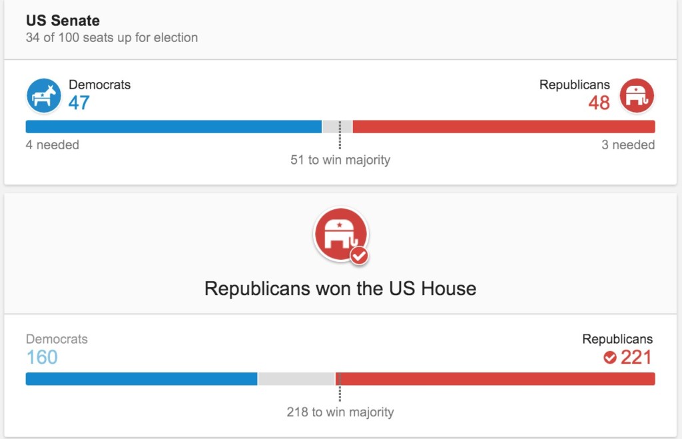Click "Republicans won the US House" headline
Screen dimensions: 682x439
click(x=340, y=288)
